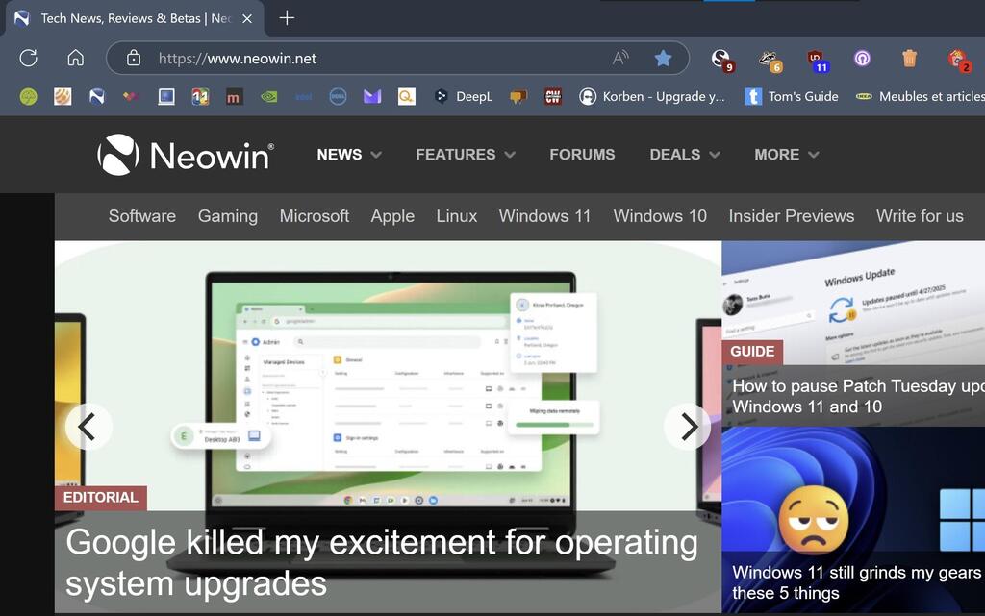The width and height of the screenshot is (985, 616).
Task: Open the Dell bookmark icon
Action: pos(338,97)
